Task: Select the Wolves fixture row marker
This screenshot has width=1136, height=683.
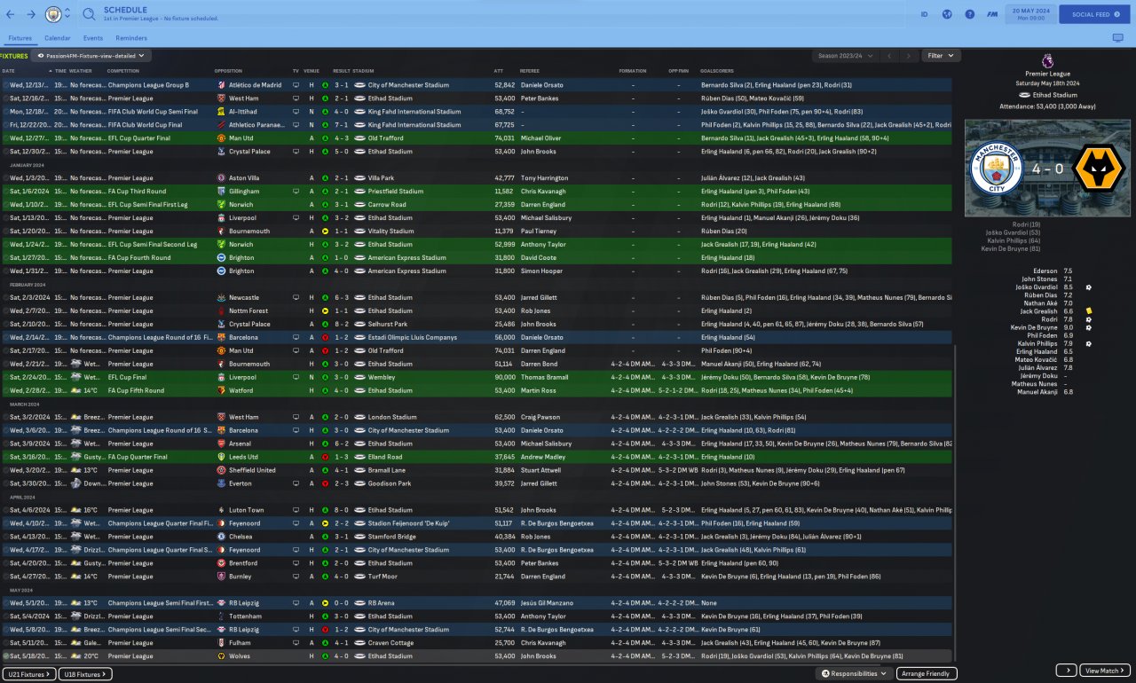Action: (5, 656)
